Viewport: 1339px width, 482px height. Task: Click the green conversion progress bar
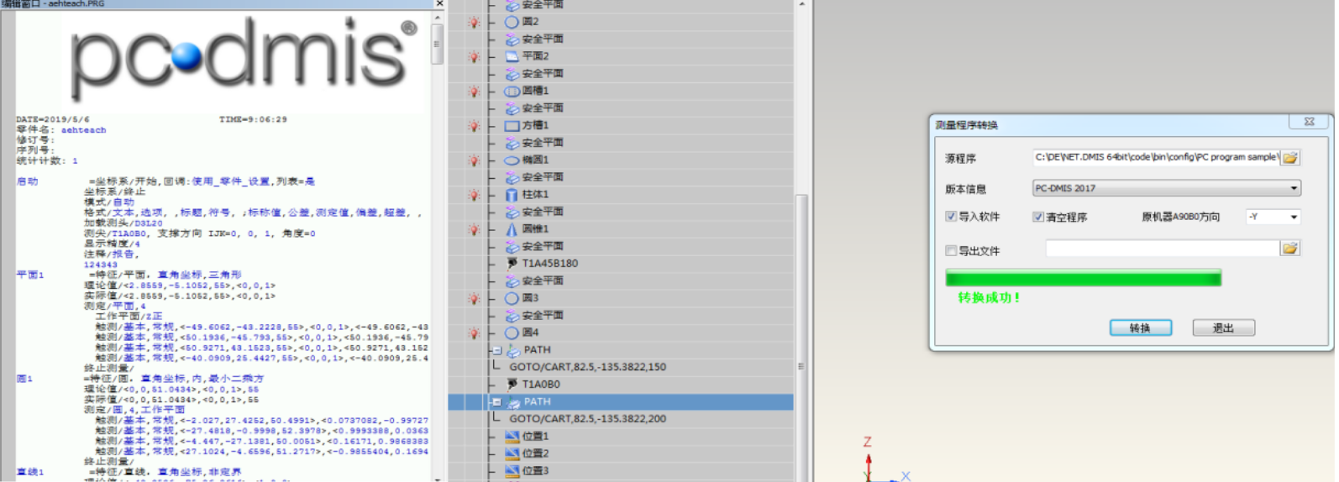coord(1083,279)
